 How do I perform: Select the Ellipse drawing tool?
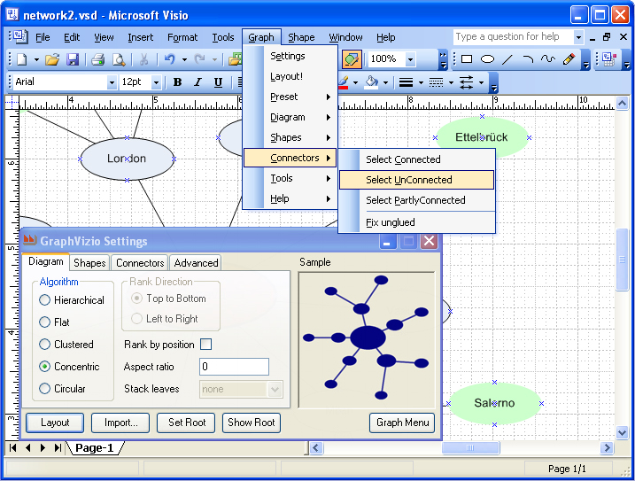[487, 59]
